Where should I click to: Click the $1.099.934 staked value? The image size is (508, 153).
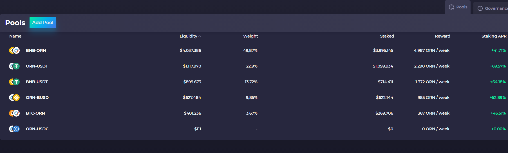point(383,66)
